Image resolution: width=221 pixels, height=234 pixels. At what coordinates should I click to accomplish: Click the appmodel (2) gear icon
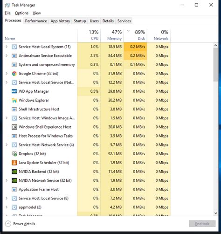coord(14,207)
